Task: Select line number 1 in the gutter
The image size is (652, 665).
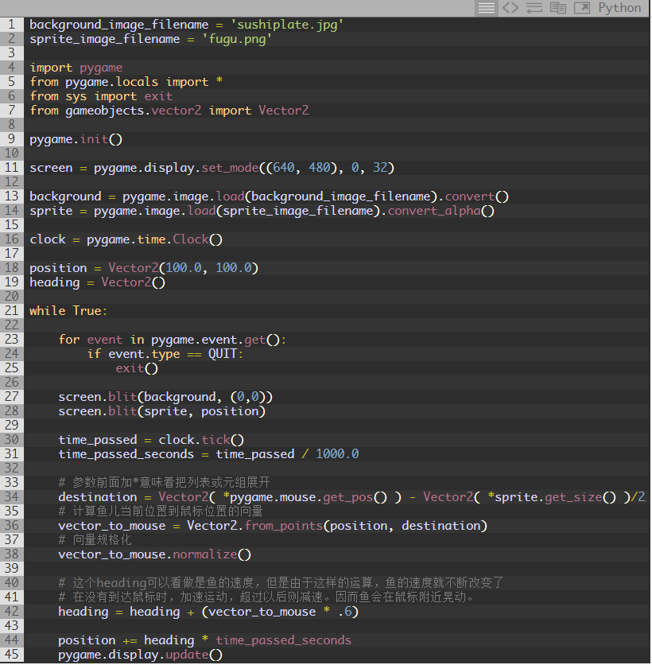Action: pos(10,24)
